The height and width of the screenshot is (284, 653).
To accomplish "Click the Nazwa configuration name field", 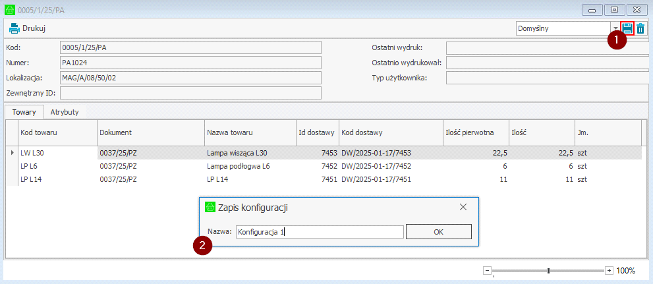I will pos(320,232).
